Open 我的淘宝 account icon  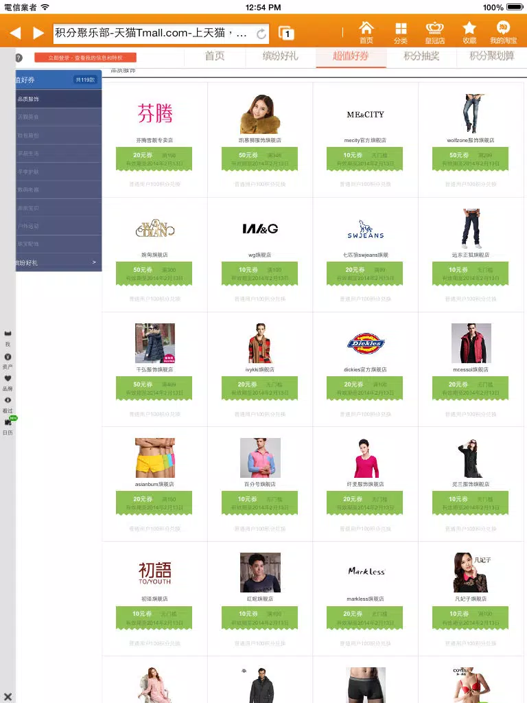coord(503,33)
